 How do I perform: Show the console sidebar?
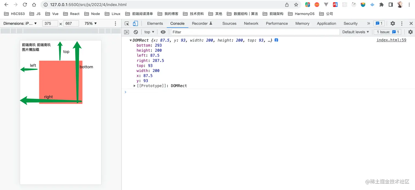pyautogui.click(x=127, y=32)
